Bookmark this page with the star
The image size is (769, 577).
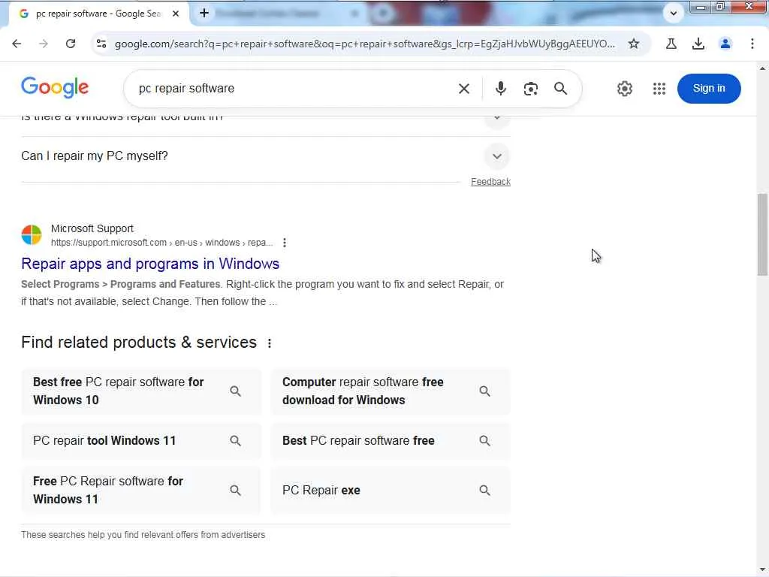(x=634, y=44)
